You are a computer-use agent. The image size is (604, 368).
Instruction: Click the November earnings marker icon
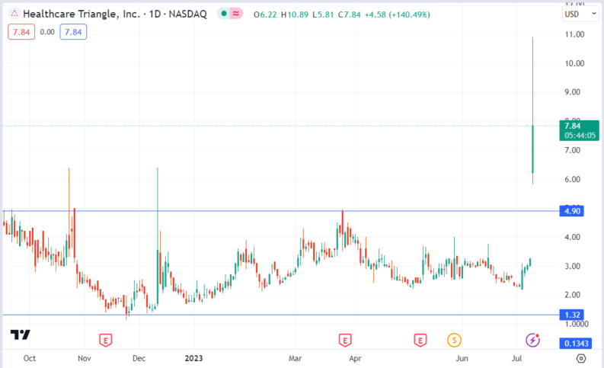pos(107,339)
